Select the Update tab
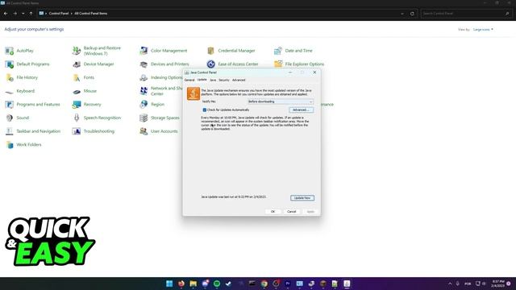 (x=202, y=80)
